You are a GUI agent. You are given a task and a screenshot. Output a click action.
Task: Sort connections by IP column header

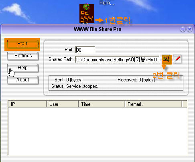27,104
